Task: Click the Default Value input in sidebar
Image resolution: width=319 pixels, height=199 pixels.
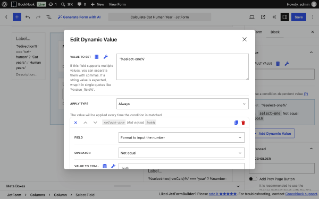Action: [x=285, y=74]
